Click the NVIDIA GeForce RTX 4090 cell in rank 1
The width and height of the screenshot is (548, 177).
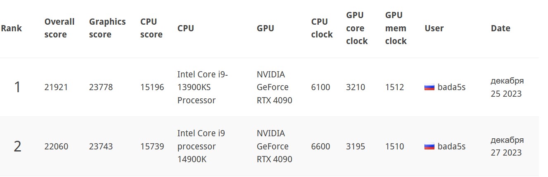pyautogui.click(x=274, y=87)
